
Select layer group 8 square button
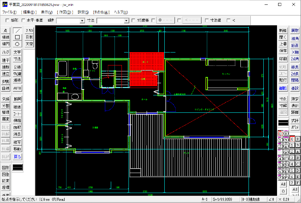pyautogui.click(x=298, y=139)
